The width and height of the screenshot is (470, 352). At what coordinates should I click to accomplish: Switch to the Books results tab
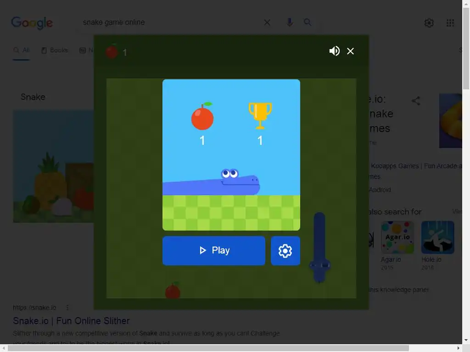pyautogui.click(x=55, y=50)
